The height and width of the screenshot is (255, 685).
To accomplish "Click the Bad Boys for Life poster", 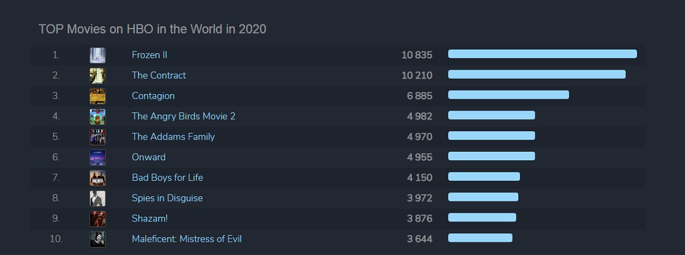I will pos(97,178).
